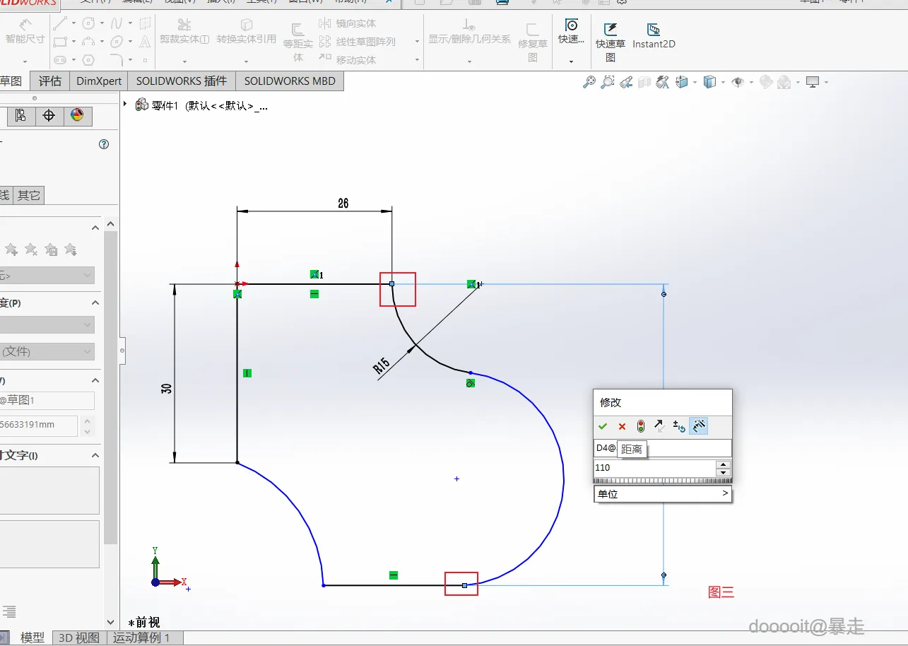The image size is (908, 646).
Task: Switch to the SOLIDWORKS MBD tab
Action: [x=290, y=81]
